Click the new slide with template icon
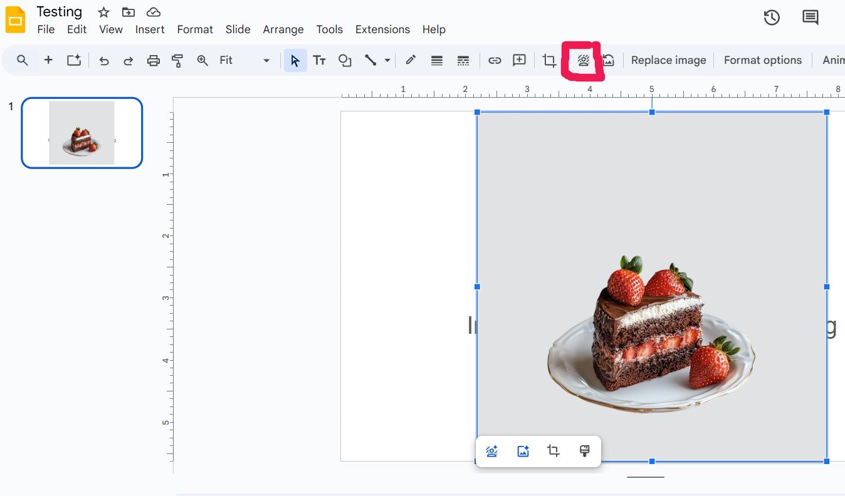The width and height of the screenshot is (845, 496). tap(74, 60)
